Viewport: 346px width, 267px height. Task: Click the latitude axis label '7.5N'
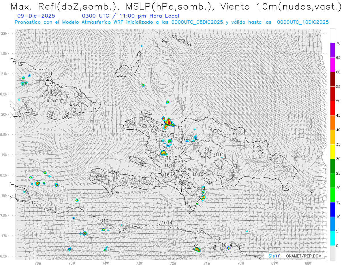[4, 215]
